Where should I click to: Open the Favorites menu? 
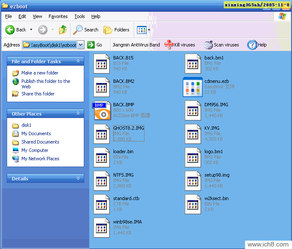[58, 16]
